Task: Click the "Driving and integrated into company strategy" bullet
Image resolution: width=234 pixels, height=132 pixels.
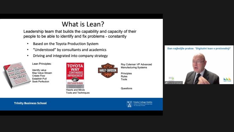Action: click(x=70, y=56)
